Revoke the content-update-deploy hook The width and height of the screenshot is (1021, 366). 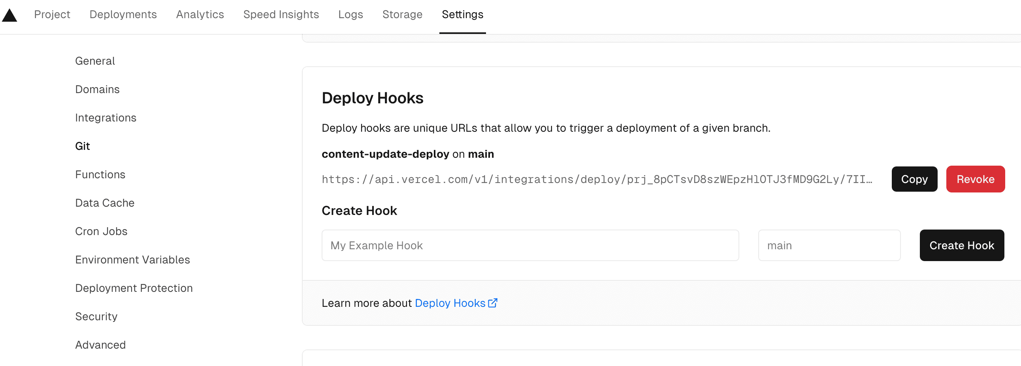pos(975,179)
